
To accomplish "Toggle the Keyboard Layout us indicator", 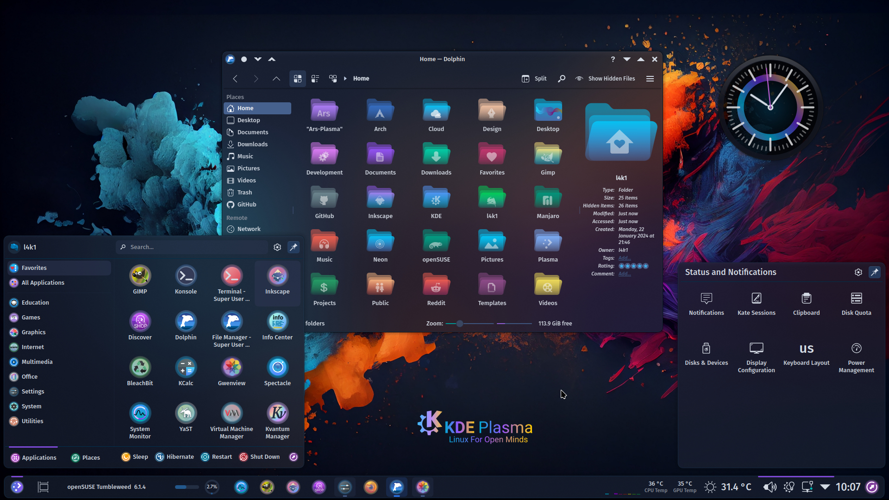I will click(806, 353).
